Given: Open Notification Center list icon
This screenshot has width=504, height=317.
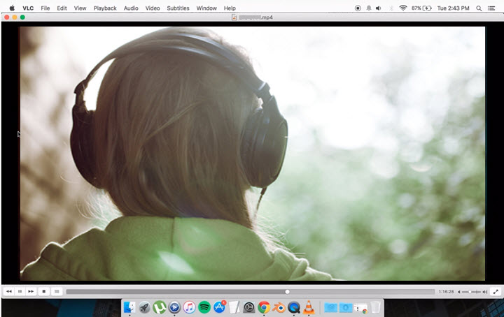Looking at the screenshot, I should pyautogui.click(x=491, y=8).
